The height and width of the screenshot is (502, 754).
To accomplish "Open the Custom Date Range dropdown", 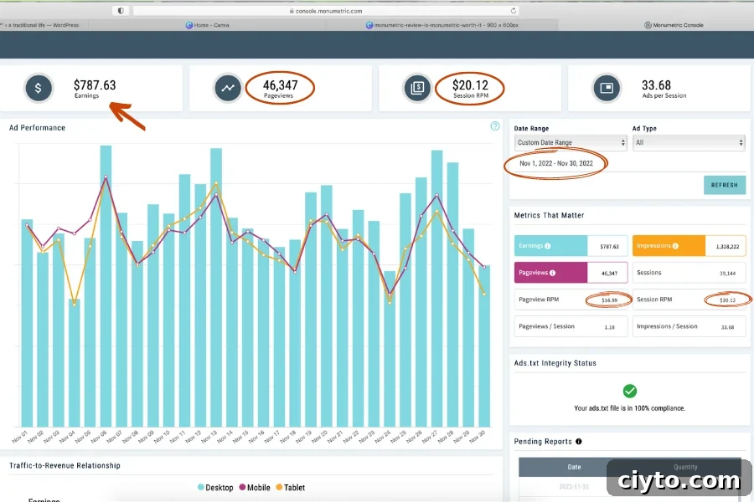I will pyautogui.click(x=571, y=143).
